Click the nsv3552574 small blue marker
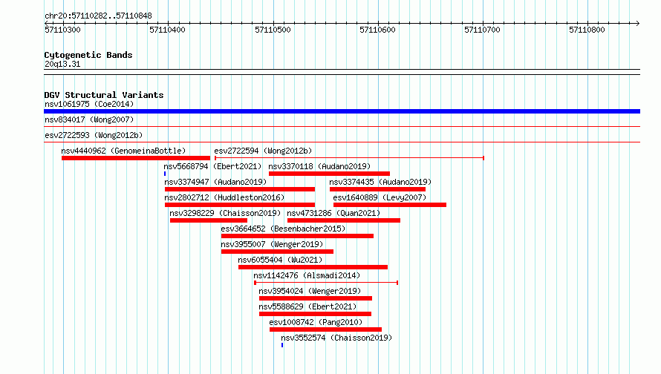Viewport: 661px width, 374px height. 282,345
